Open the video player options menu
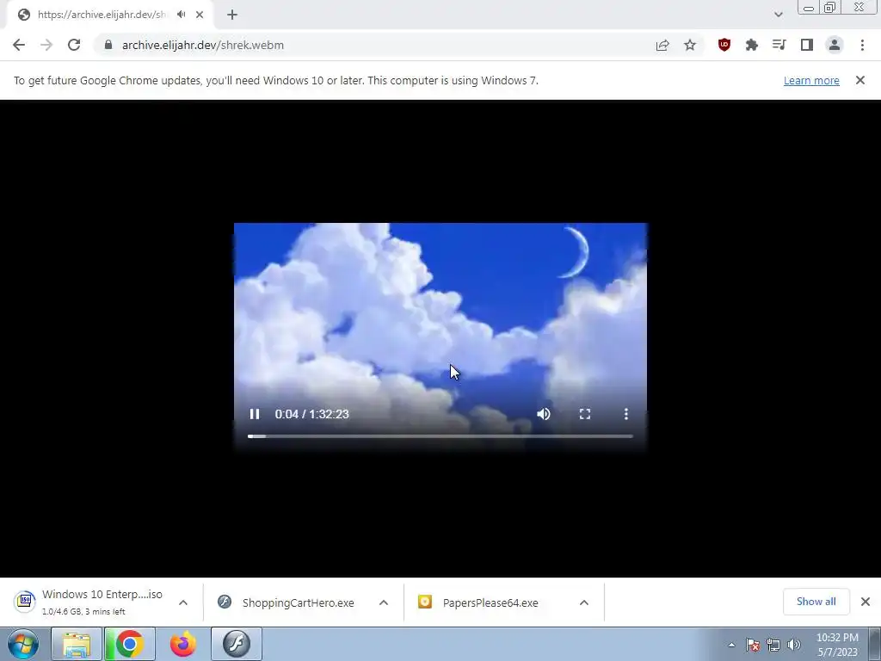 626,414
